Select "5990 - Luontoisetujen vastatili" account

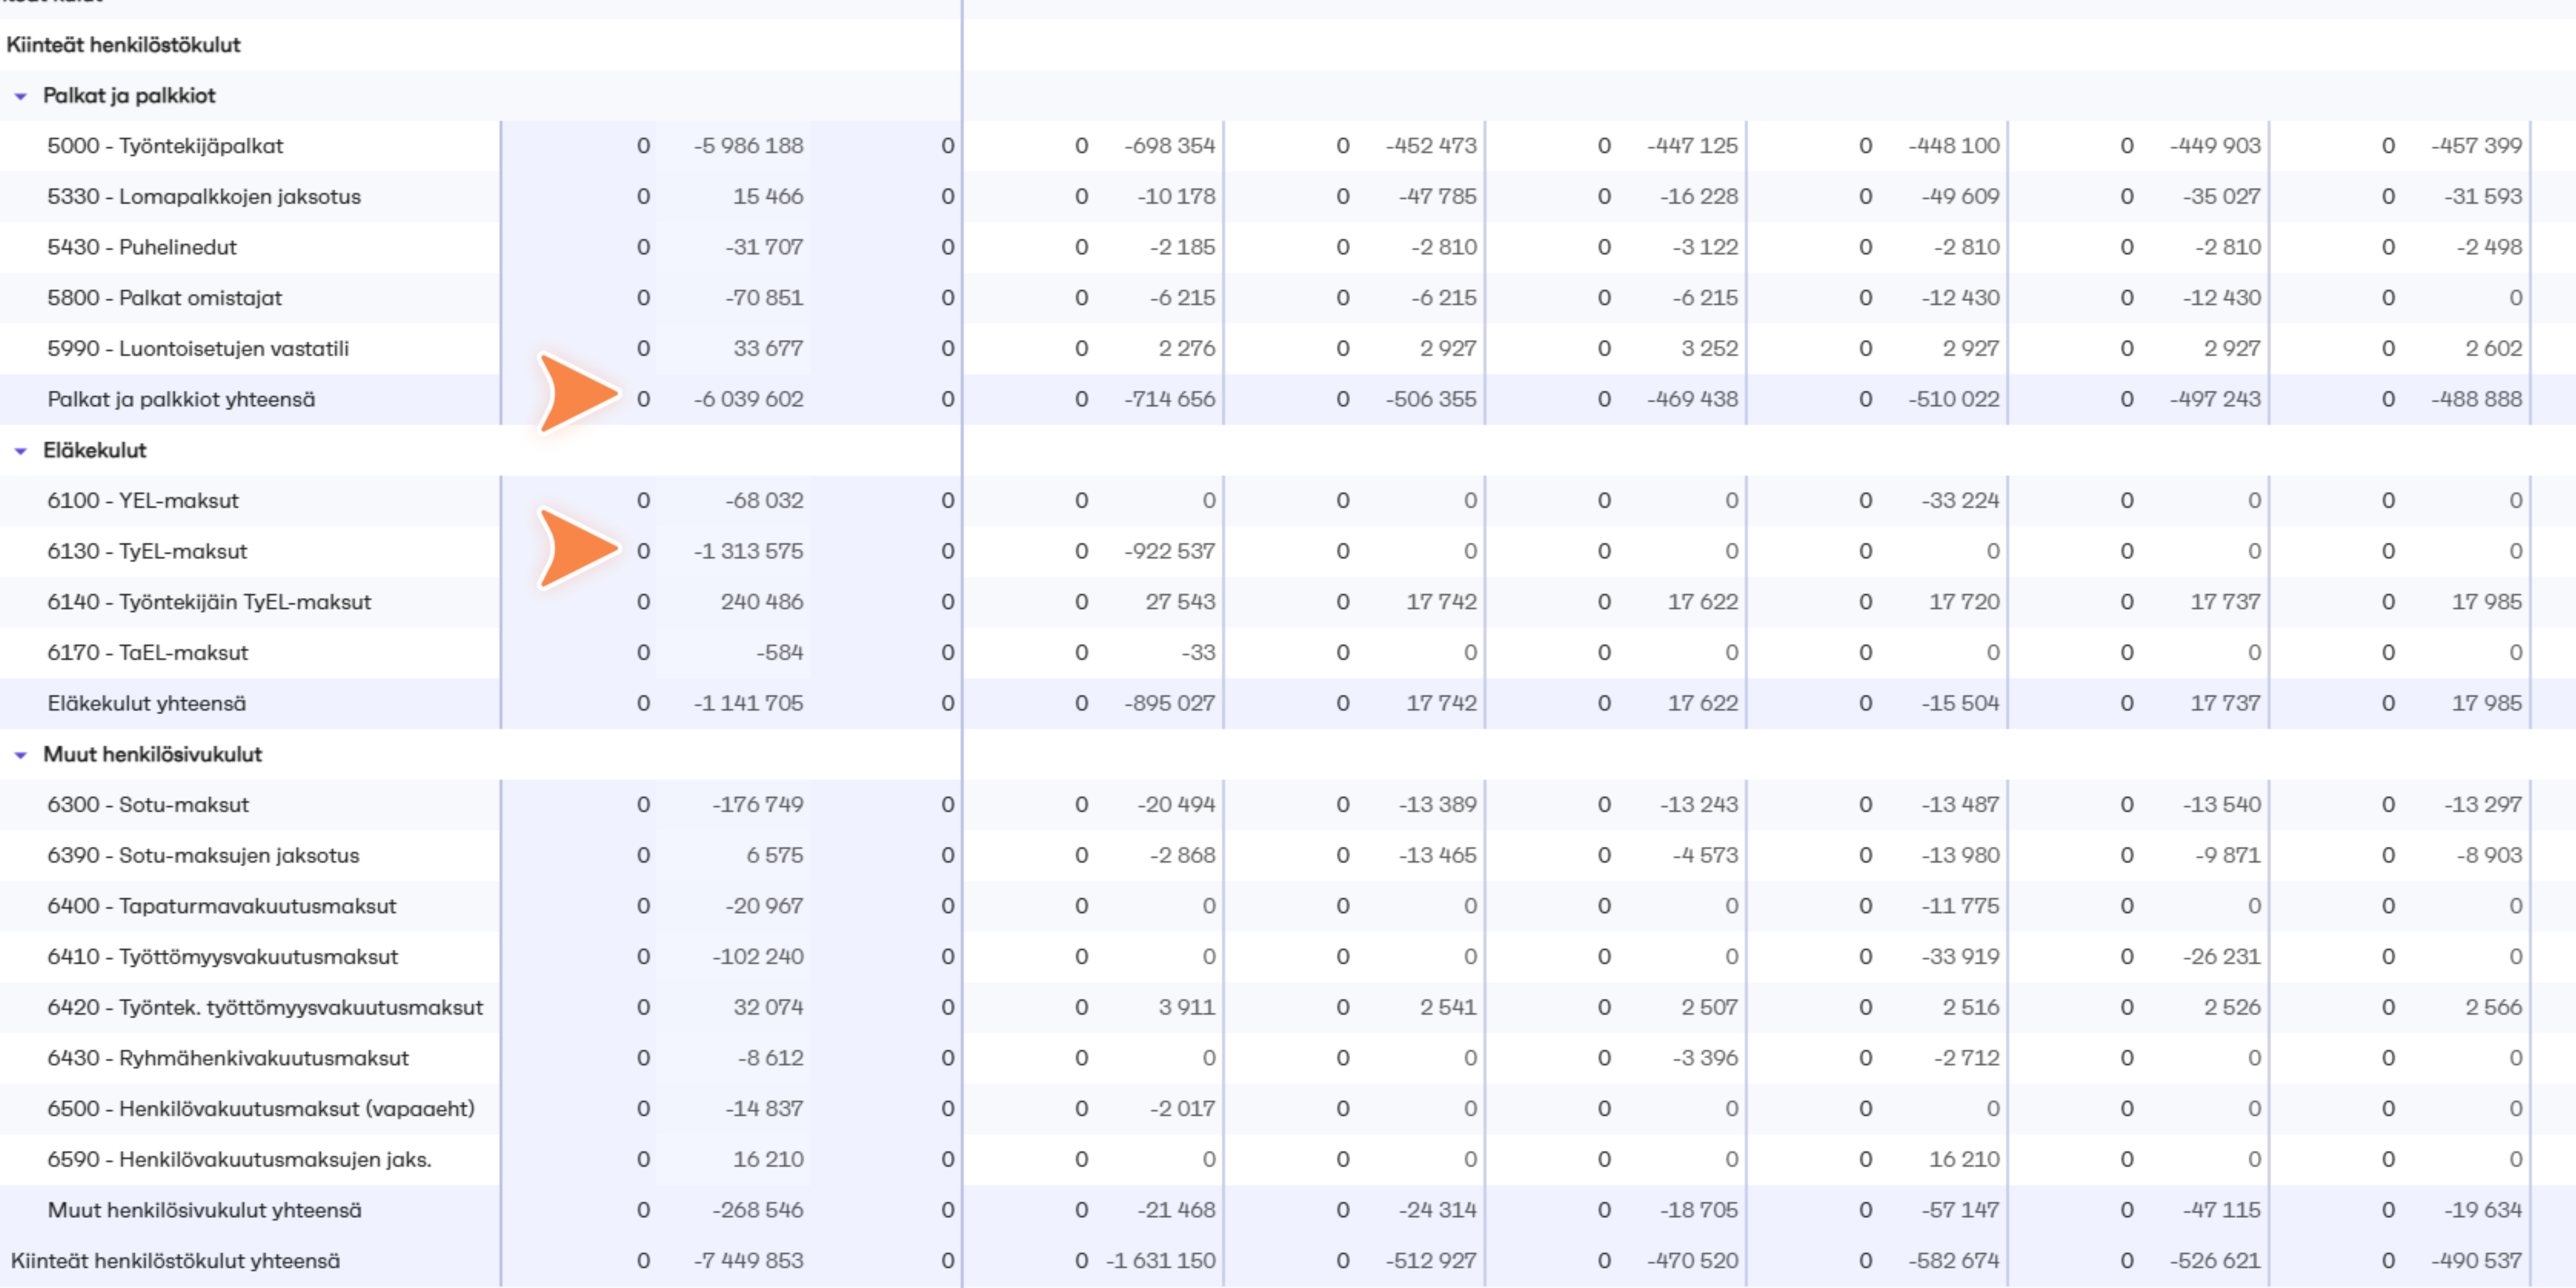click(x=198, y=349)
